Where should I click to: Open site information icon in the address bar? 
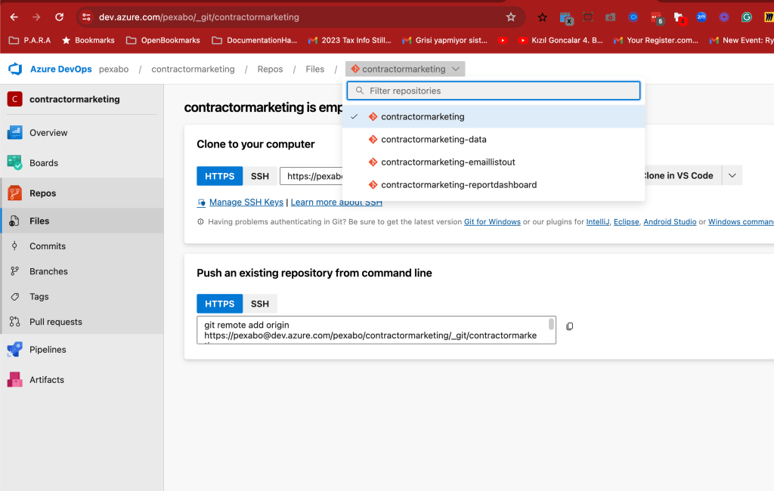pyautogui.click(x=86, y=17)
